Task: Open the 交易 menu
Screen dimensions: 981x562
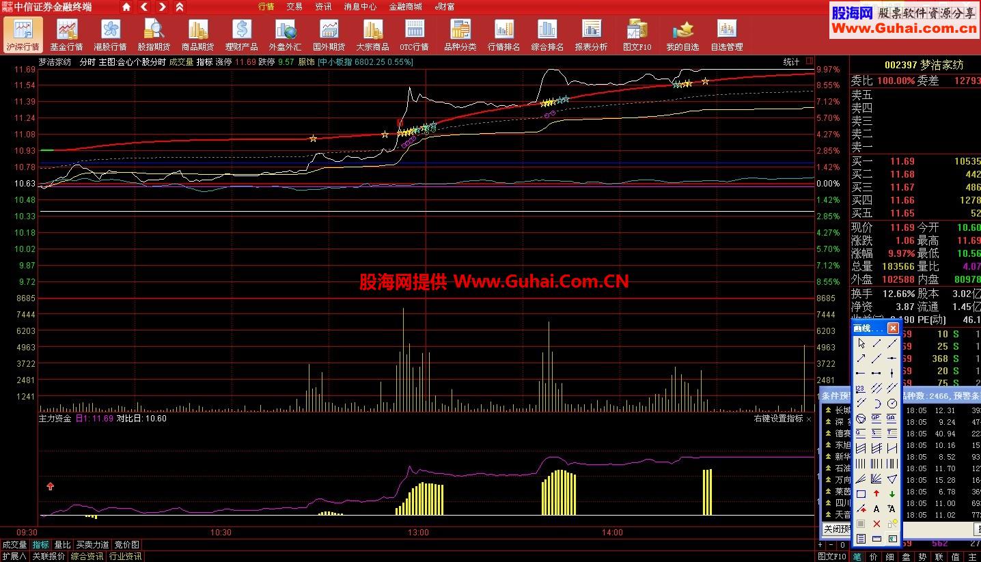Action: [x=294, y=7]
